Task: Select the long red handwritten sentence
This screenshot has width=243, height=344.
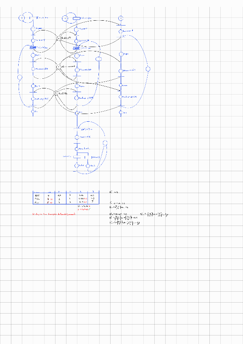Action: click(54, 214)
